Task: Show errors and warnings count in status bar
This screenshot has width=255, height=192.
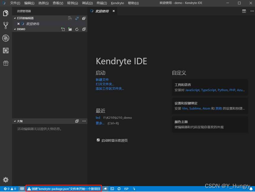Action: [10, 189]
